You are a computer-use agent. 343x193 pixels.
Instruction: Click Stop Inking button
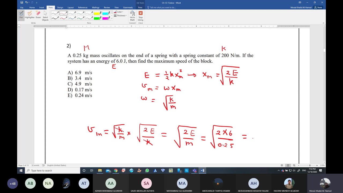click(x=140, y=16)
